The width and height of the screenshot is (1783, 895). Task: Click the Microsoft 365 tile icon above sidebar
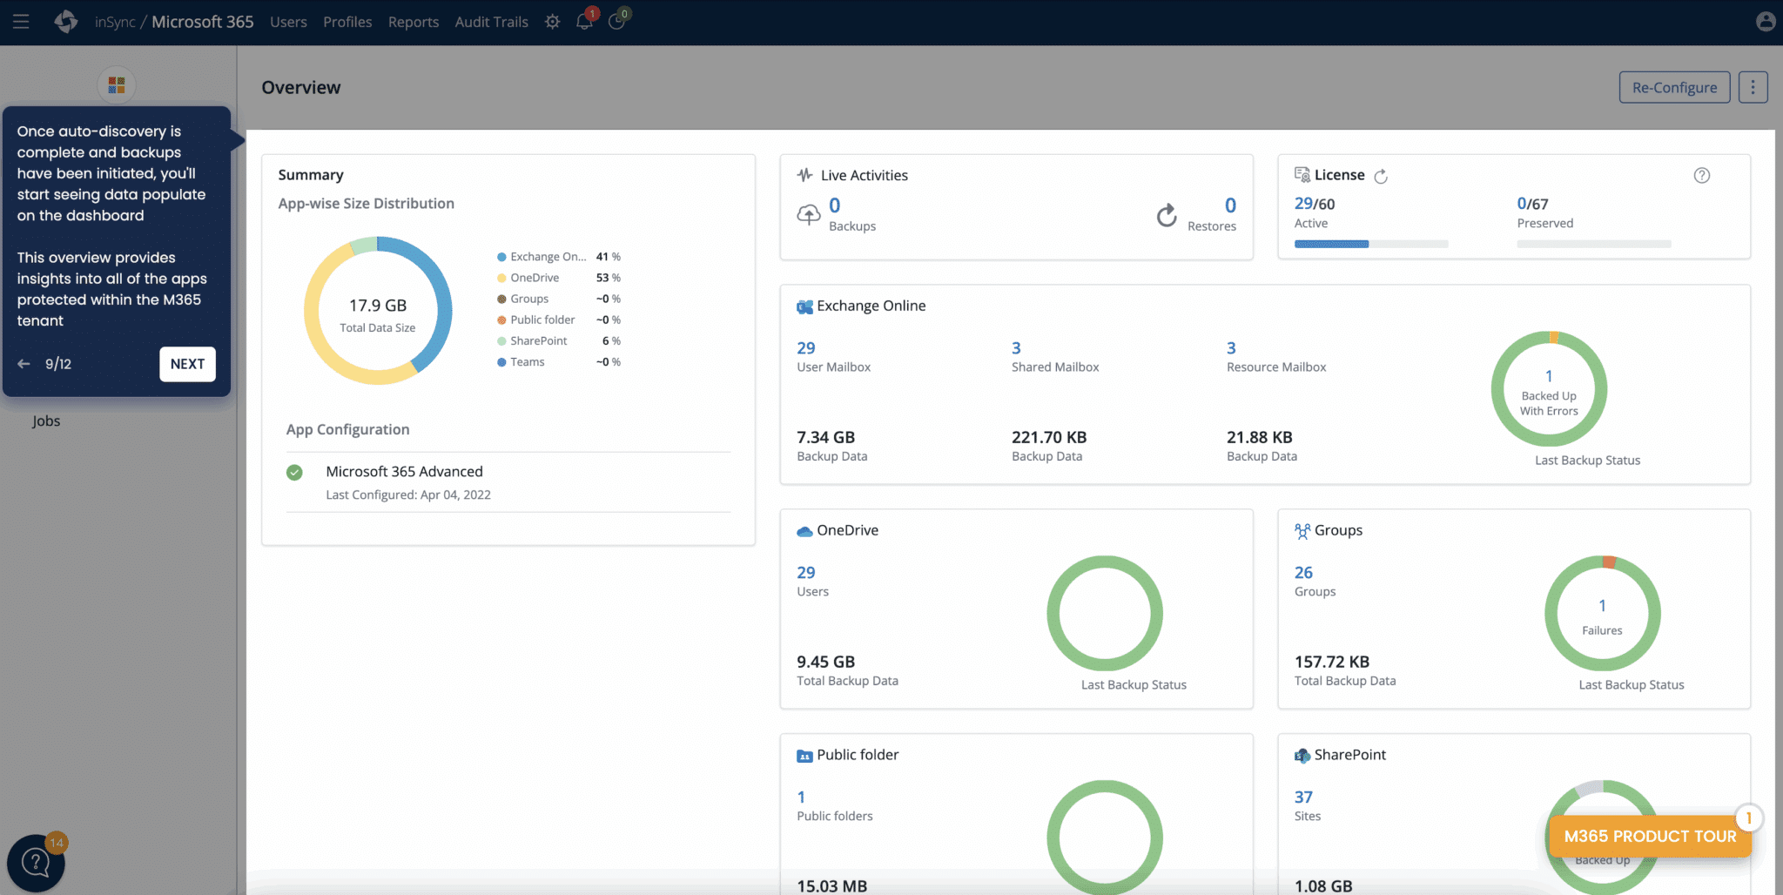pos(116,84)
